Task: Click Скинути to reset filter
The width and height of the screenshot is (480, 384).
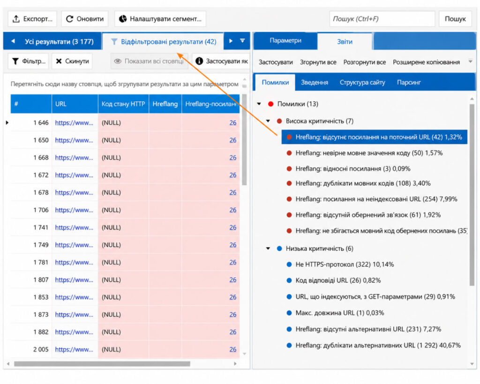Action: [x=72, y=61]
